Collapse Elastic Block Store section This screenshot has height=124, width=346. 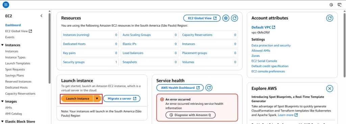(3, 121)
